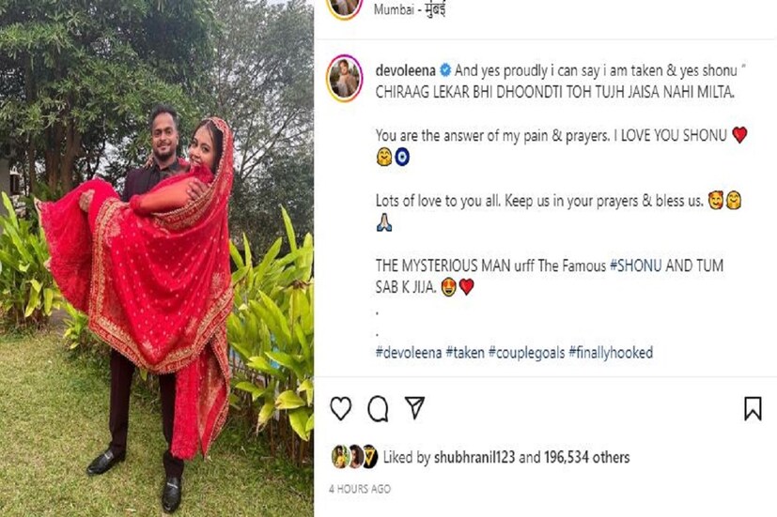View the '196,534 others' likes list
Viewport: 777px width, 517px height.
click(x=586, y=458)
